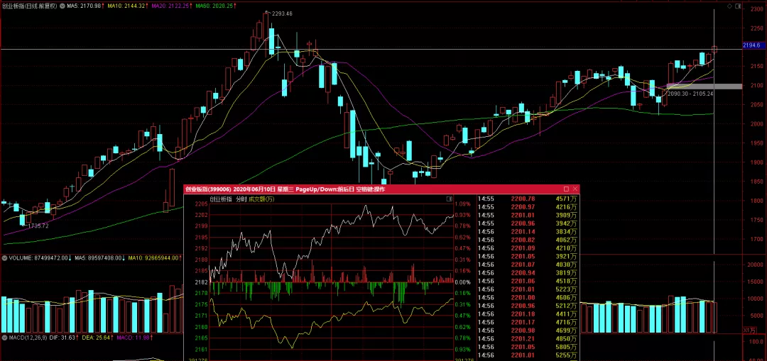
Task: Select the MA5: 2170.98 indicator label
Action: coord(84,6)
